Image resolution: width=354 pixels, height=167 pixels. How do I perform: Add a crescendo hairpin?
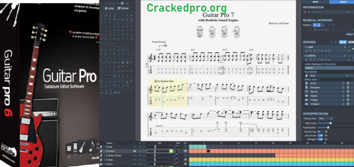104,43
